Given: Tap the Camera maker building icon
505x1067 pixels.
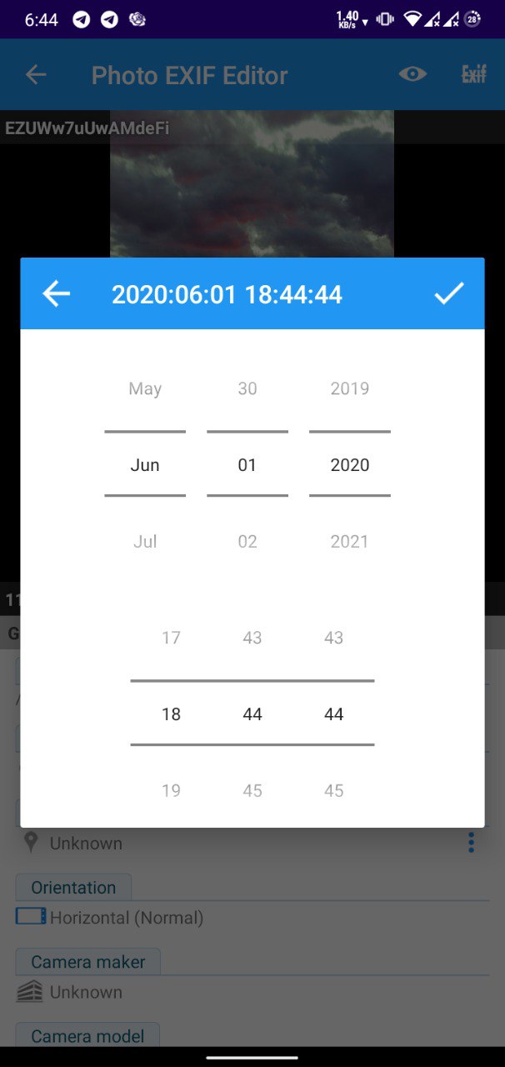Looking at the screenshot, I should [x=30, y=992].
